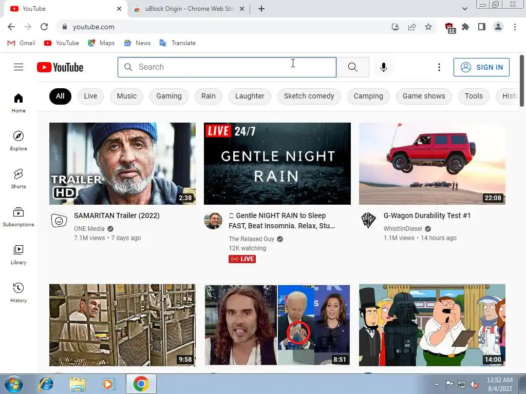Viewport: 526px width, 394px height.
Task: Open ONE Media channel avatar
Action: point(59,221)
